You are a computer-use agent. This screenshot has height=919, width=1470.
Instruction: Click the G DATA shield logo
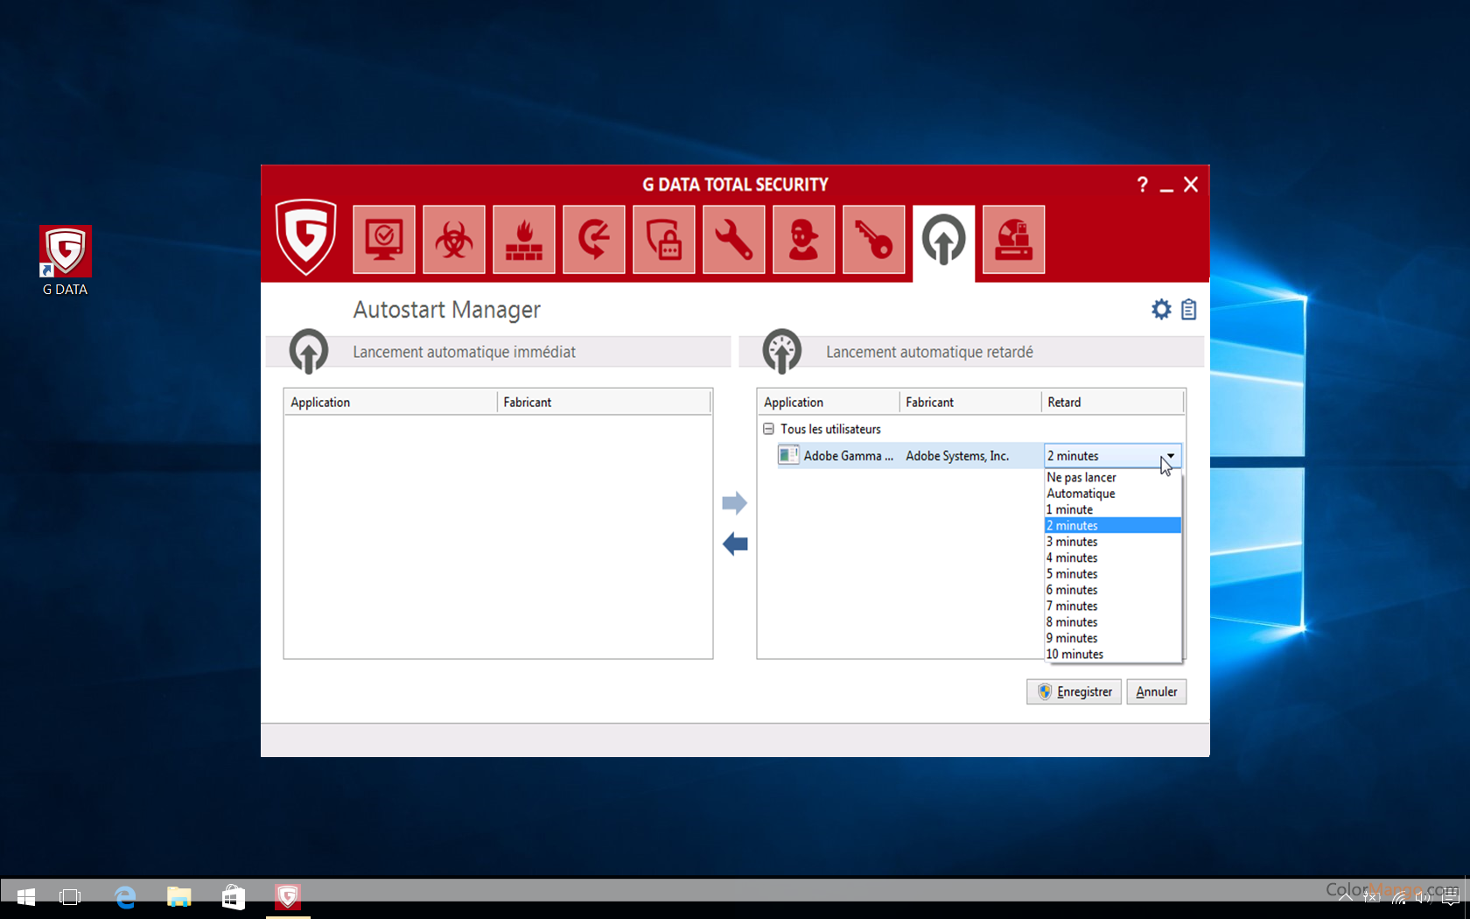[305, 236]
